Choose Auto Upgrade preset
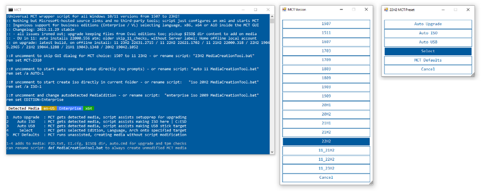Screen dimensions: 483x191 point(428,24)
